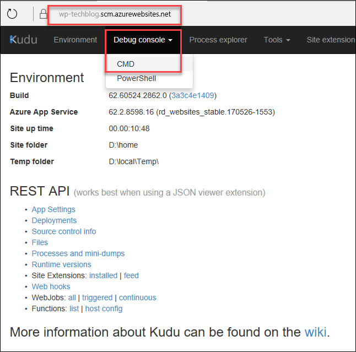
Task: Open Runtime versions link
Action: pyautogui.click(x=61, y=264)
